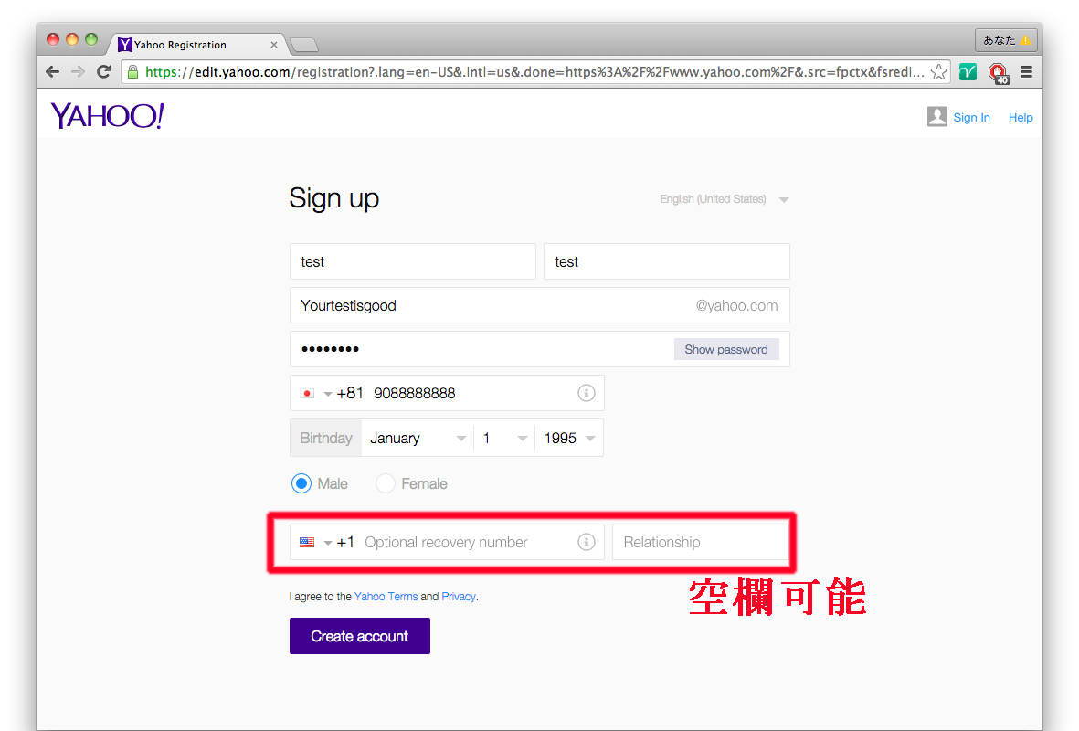Viewport: 1079px width, 731px height.
Task: Click the US flag country selector
Action: 316,543
